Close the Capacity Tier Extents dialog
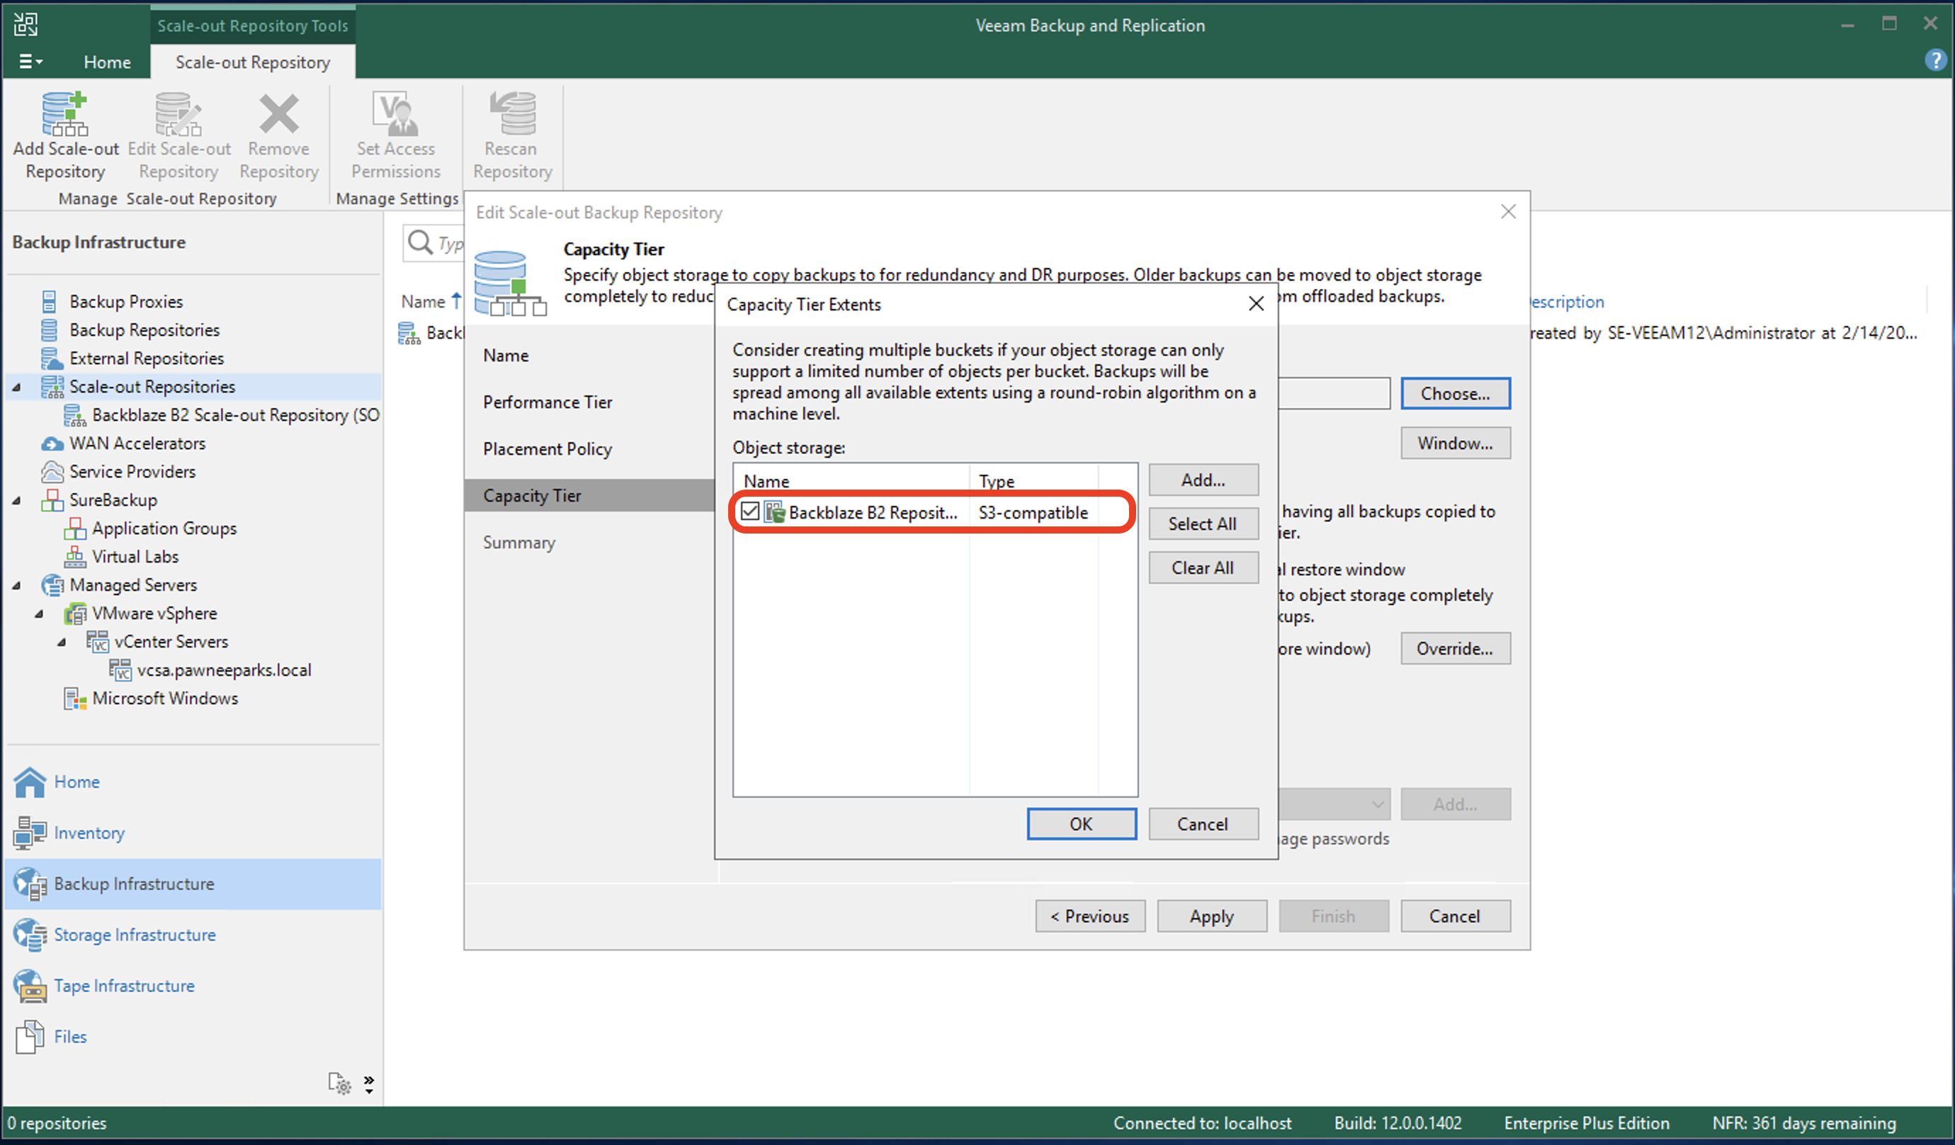 tap(1256, 303)
